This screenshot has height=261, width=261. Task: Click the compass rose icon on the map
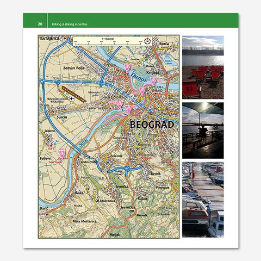[x=148, y=41]
